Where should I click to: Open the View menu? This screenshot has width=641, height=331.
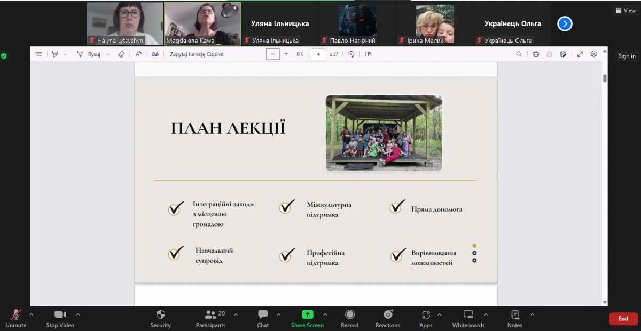coord(624,10)
